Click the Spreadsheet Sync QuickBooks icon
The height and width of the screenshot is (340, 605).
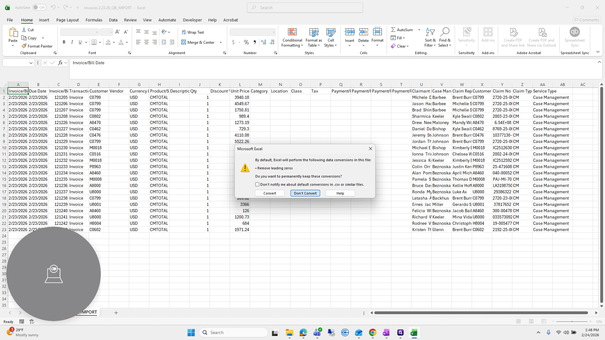click(x=574, y=32)
